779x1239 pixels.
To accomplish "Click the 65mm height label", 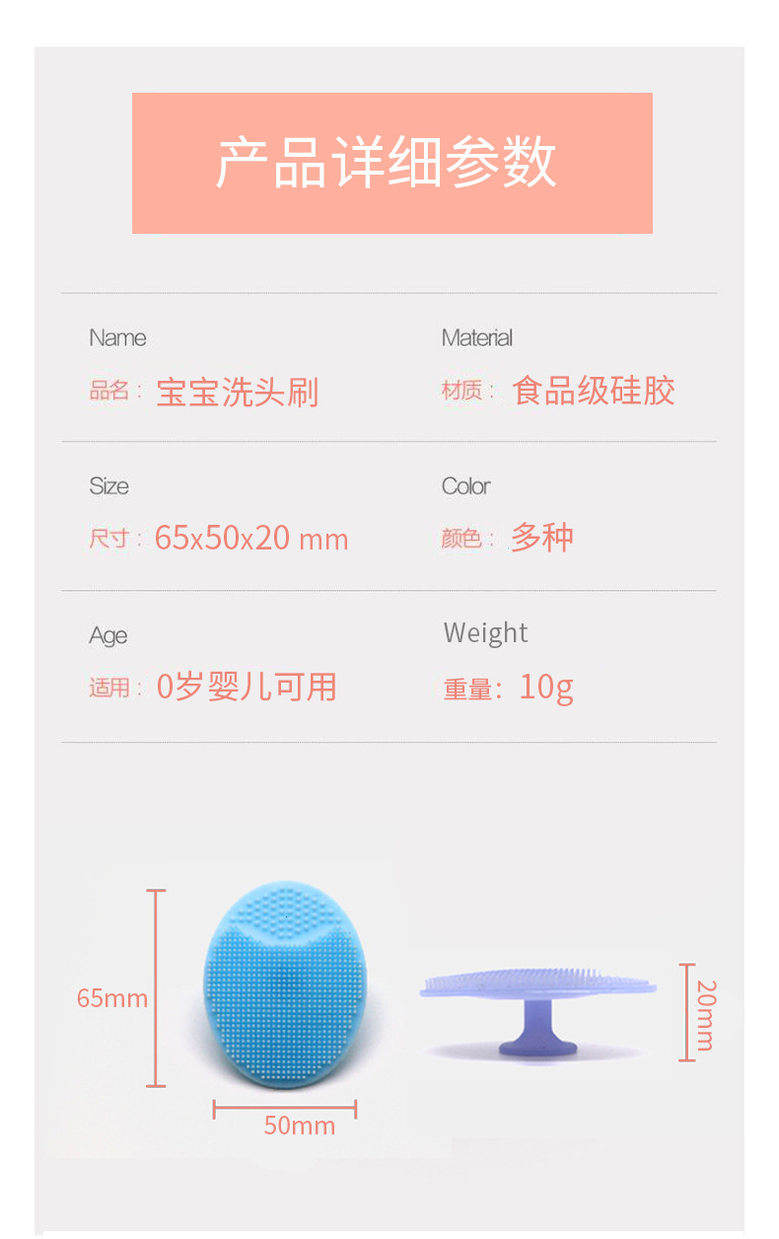I will [112, 998].
